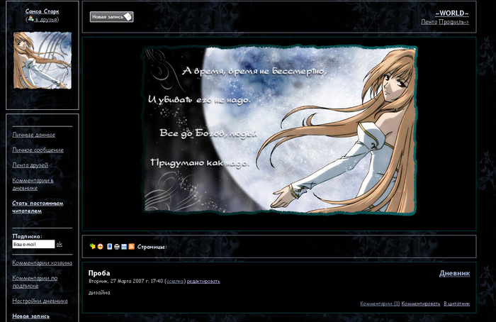This screenshot has height=322, width=496.
Task: Open the 'Профиль~>' link
Action: click(453, 22)
